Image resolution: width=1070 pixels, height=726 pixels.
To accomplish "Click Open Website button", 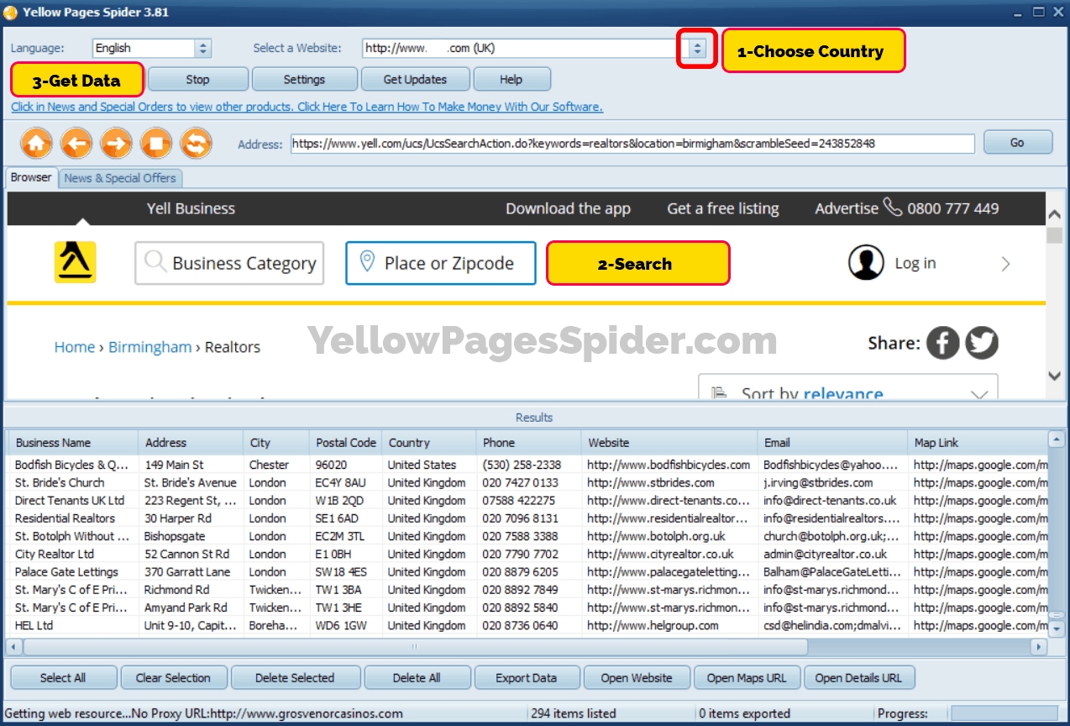I will pos(637,678).
